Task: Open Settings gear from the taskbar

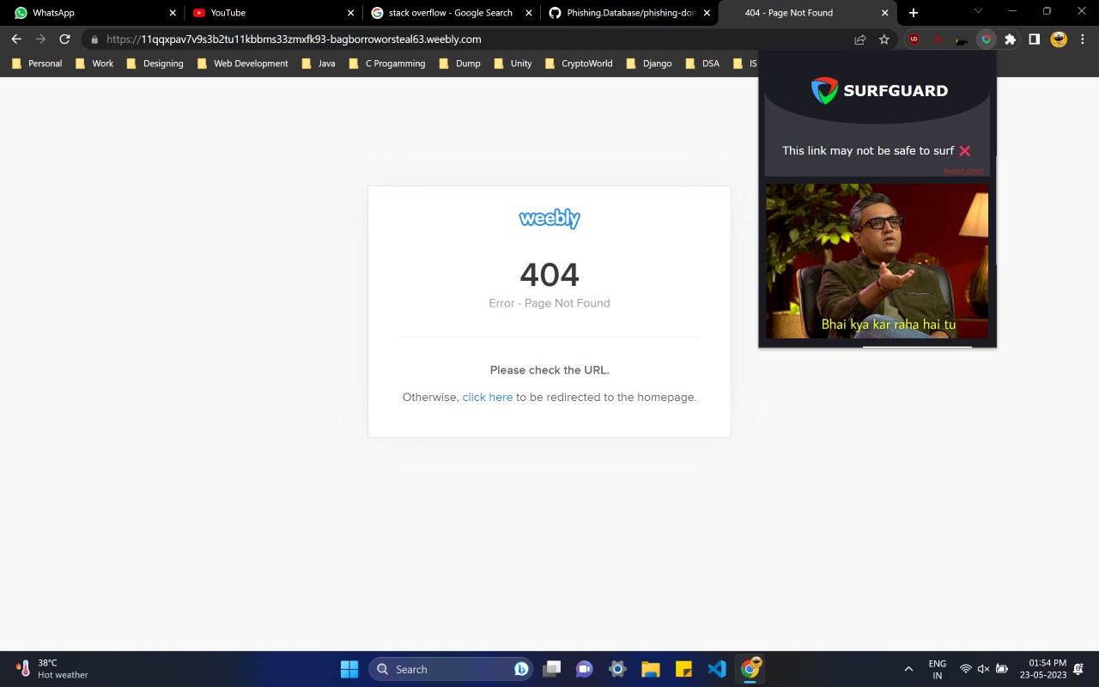Action: pyautogui.click(x=617, y=669)
